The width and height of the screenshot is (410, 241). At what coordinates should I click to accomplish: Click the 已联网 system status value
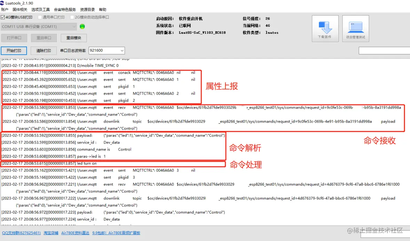pos(185,26)
